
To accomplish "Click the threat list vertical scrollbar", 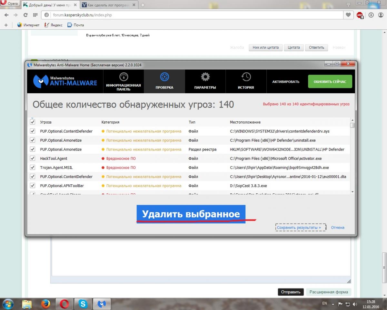I will pos(352,155).
